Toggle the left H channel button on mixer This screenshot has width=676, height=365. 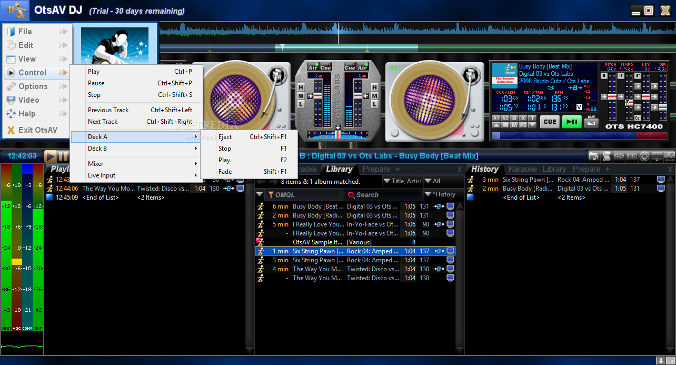pos(301,87)
